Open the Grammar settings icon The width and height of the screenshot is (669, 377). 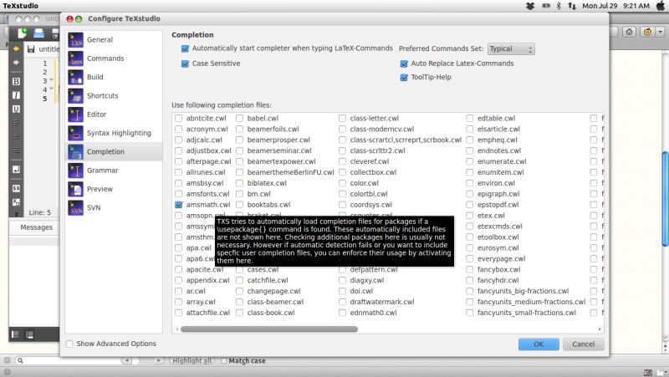[x=75, y=171]
